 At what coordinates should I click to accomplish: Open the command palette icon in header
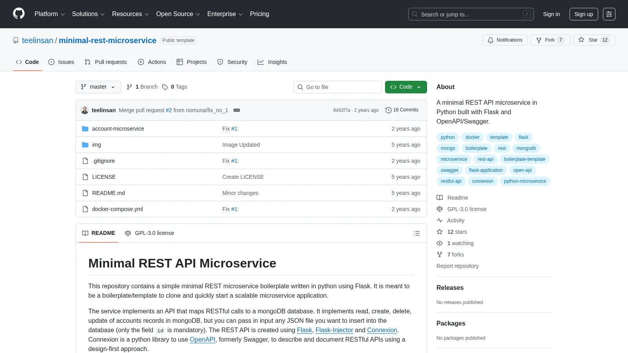[x=609, y=14]
